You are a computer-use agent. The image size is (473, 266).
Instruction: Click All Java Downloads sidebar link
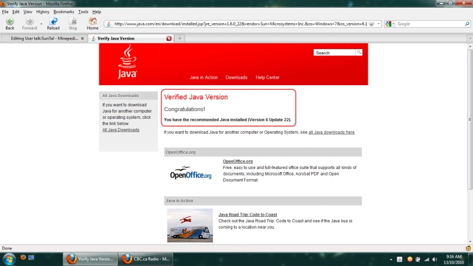point(121,129)
